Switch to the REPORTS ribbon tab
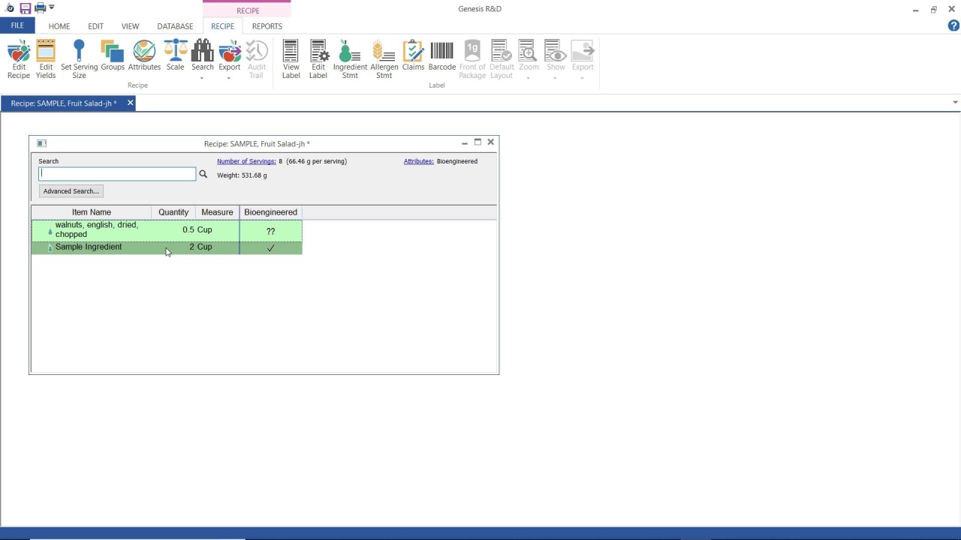The image size is (961, 540). (x=267, y=26)
